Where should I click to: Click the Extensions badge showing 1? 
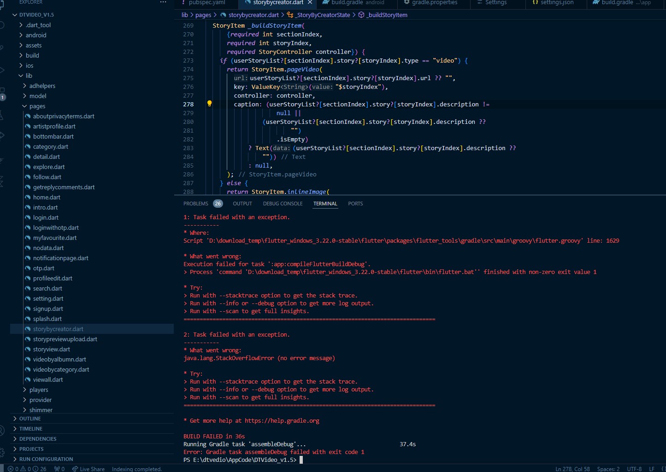pos(3,97)
